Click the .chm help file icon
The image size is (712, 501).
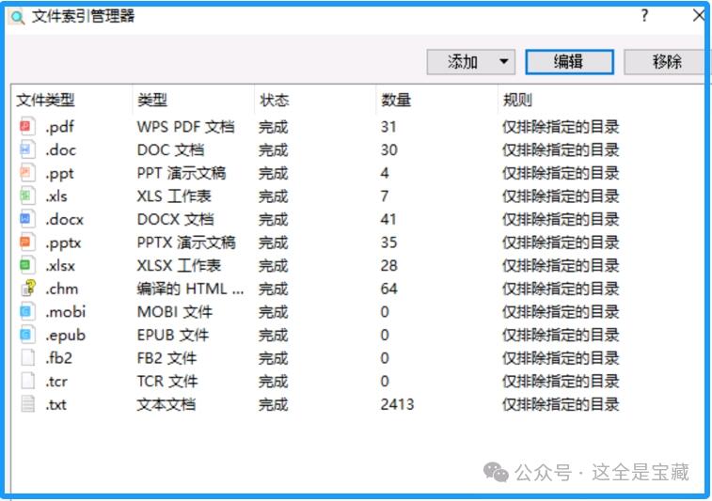28,289
